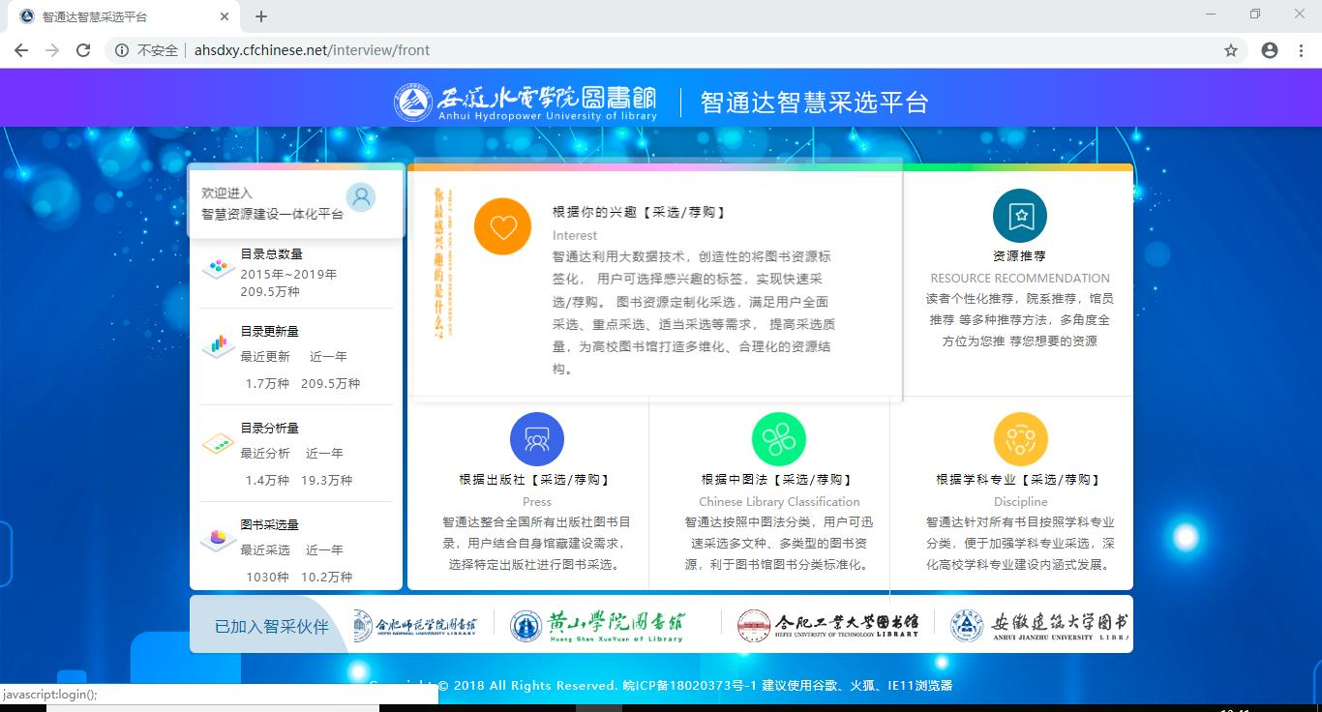The height and width of the screenshot is (712, 1322).
Task: Select the blue Press publisher icon
Action: tap(536, 439)
